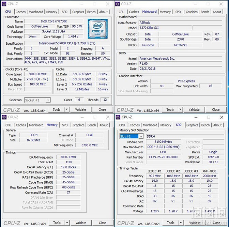229x227 pixels.
Task: Select SPD tab in the Memory window
Action: point(65,125)
